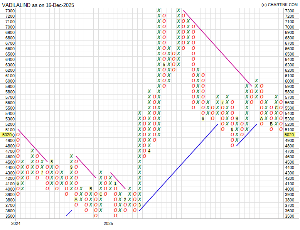Click the 7300 label on left price axis
The width and height of the screenshot is (300, 230).
(x=10, y=11)
